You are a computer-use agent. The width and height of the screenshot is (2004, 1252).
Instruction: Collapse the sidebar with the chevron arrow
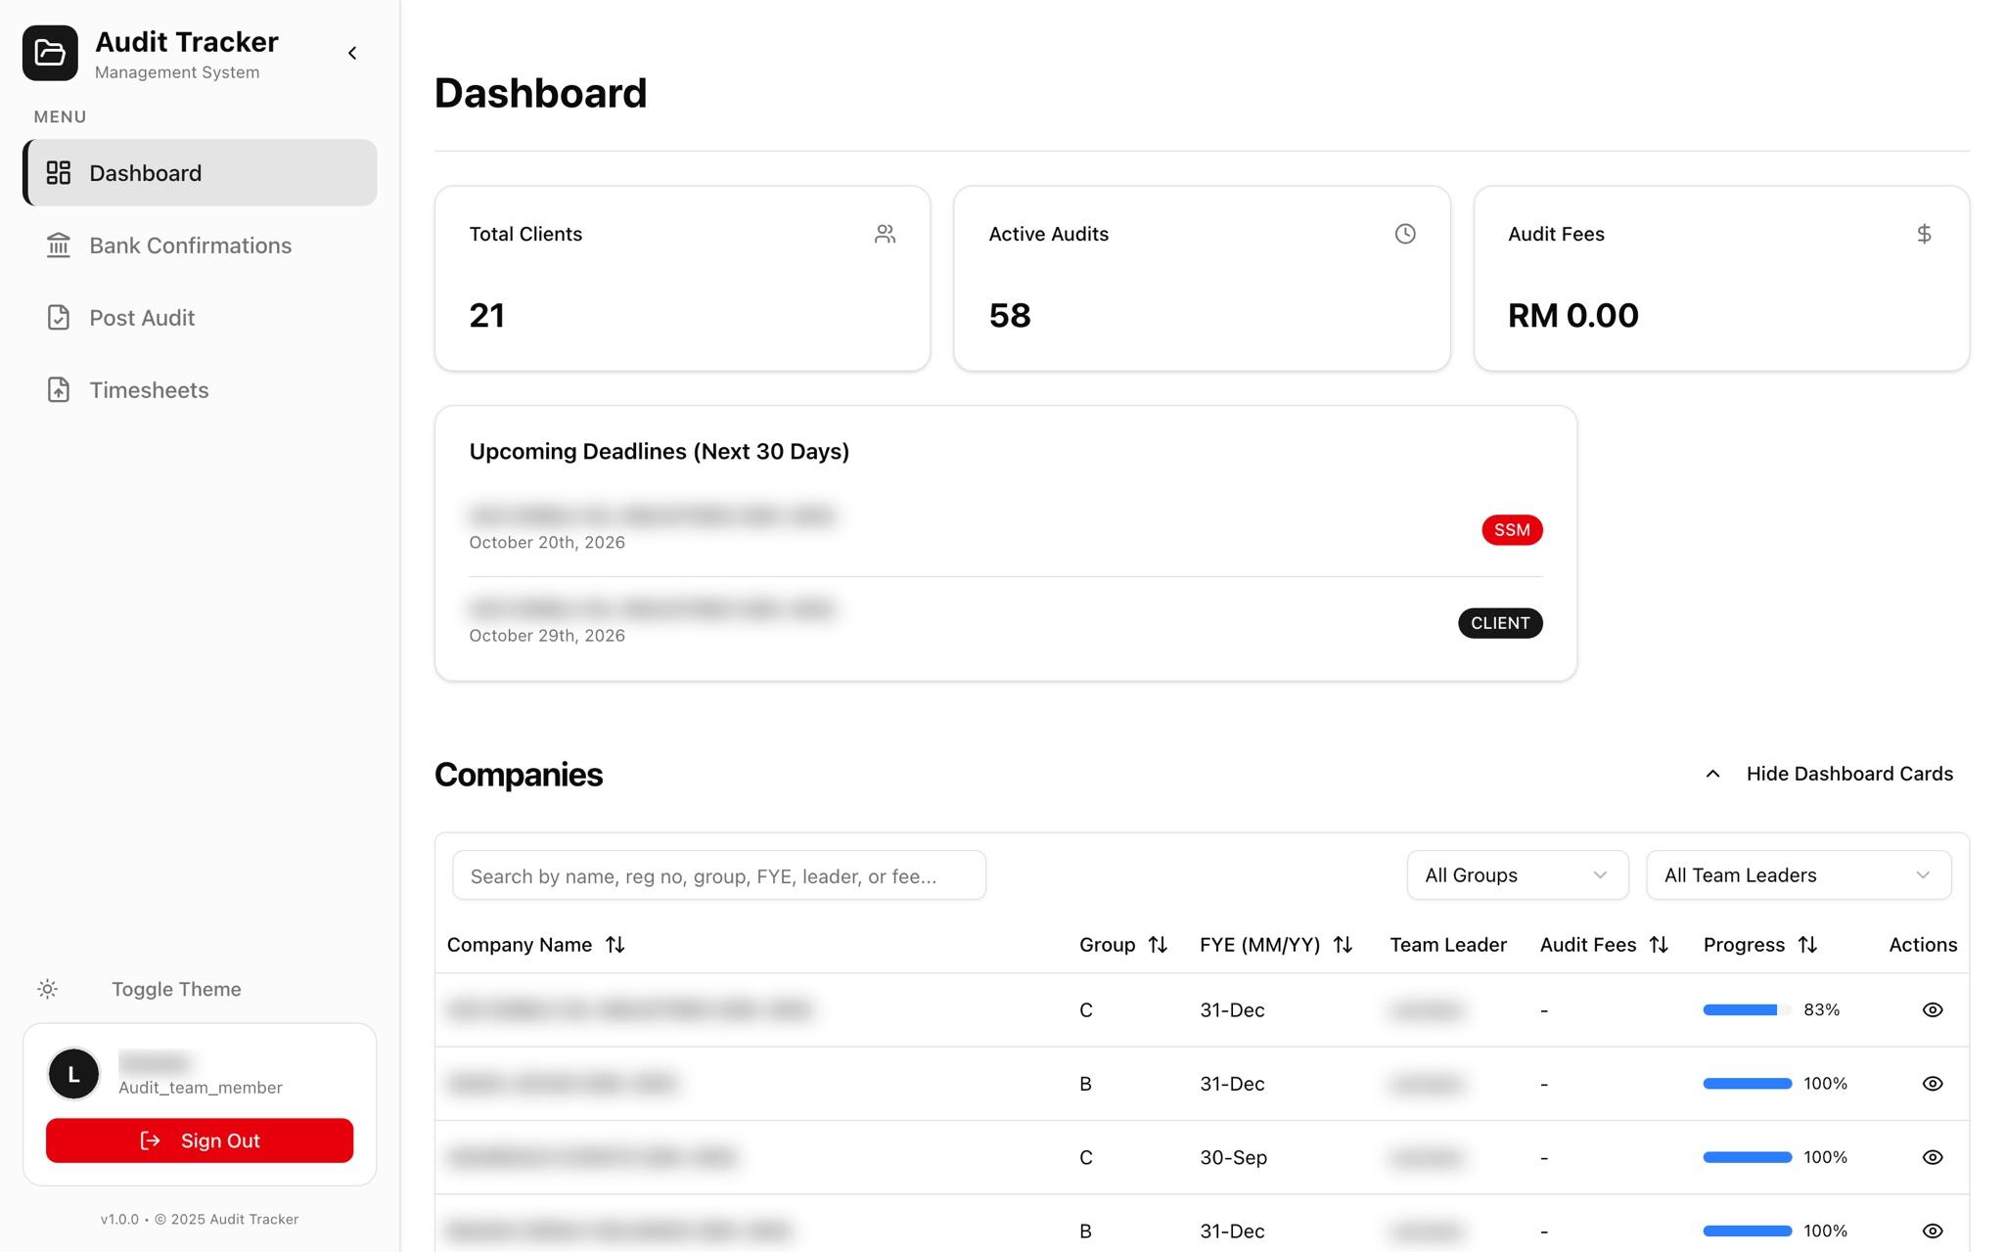(x=352, y=53)
